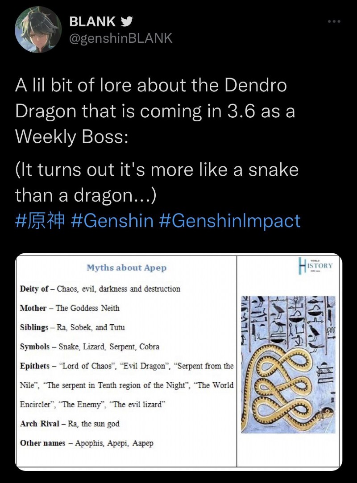Click the Twitter bird icon beside BLANK

coord(127,21)
